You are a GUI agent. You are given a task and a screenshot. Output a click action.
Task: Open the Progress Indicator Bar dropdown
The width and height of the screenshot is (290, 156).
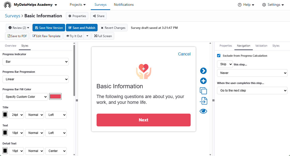tap(35, 61)
